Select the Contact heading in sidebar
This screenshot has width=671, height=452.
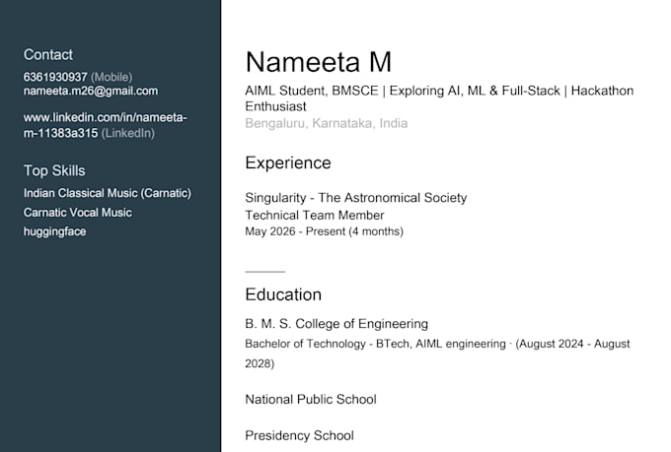pyautogui.click(x=48, y=55)
